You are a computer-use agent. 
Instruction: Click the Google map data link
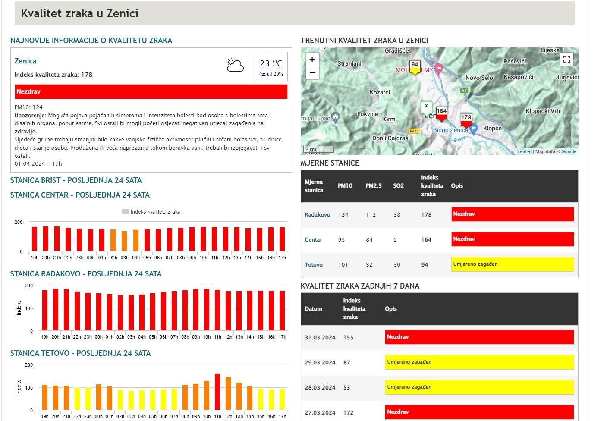(569, 151)
